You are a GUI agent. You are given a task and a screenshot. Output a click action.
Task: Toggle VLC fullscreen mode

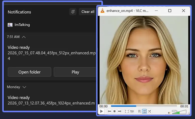(127, 111)
